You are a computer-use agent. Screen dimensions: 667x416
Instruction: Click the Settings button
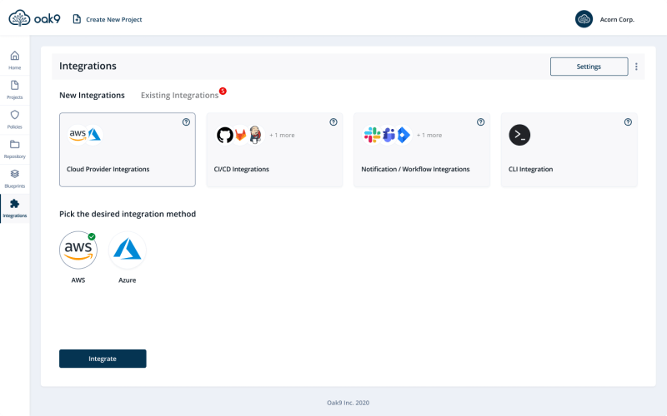(x=589, y=67)
